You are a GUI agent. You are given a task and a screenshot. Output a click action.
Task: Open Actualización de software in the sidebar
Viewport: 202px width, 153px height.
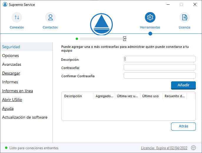coord(25,117)
